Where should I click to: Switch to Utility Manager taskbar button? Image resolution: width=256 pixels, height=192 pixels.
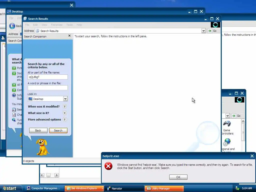164,188
